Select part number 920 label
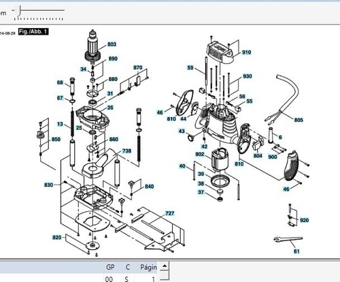 pyautogui.click(x=304, y=220)
